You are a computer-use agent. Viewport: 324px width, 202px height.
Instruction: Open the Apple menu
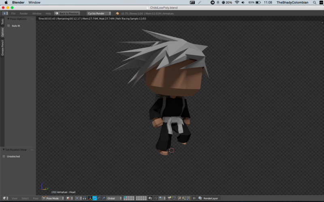pos(6,2)
